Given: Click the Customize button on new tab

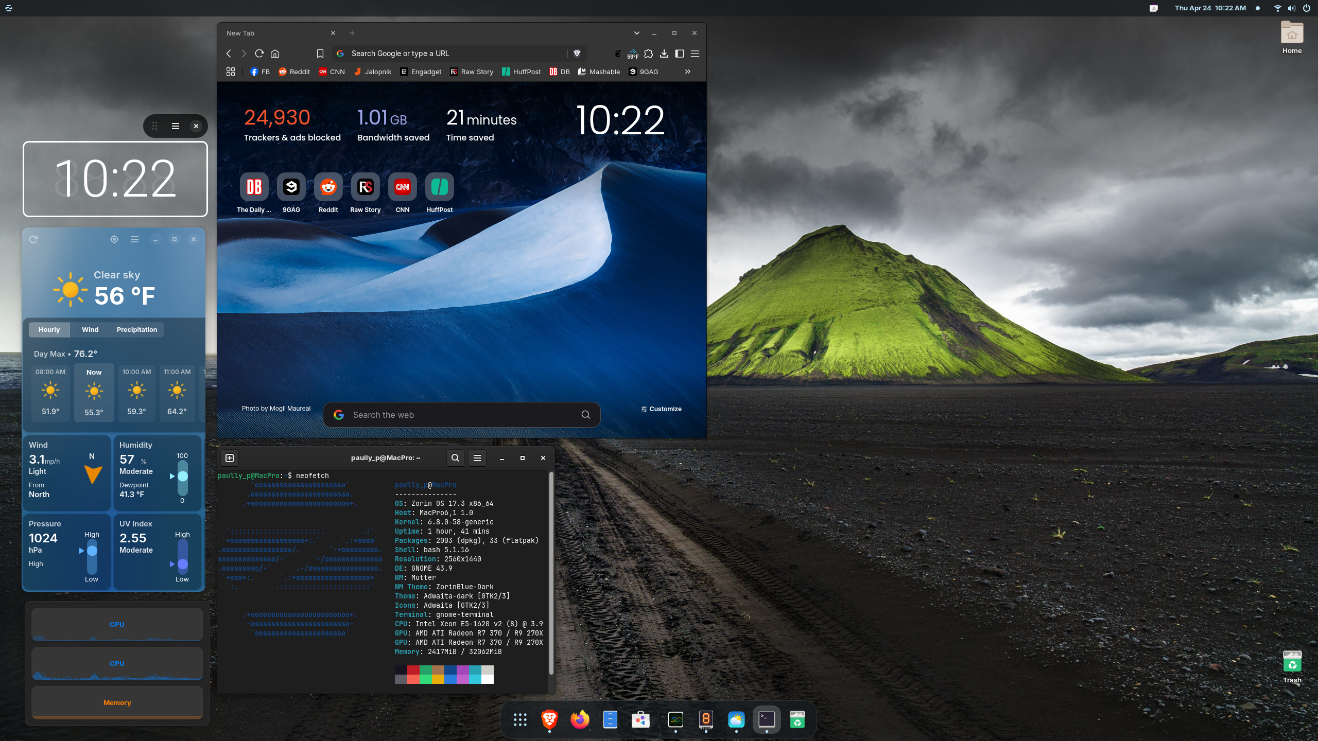Looking at the screenshot, I should 661,409.
